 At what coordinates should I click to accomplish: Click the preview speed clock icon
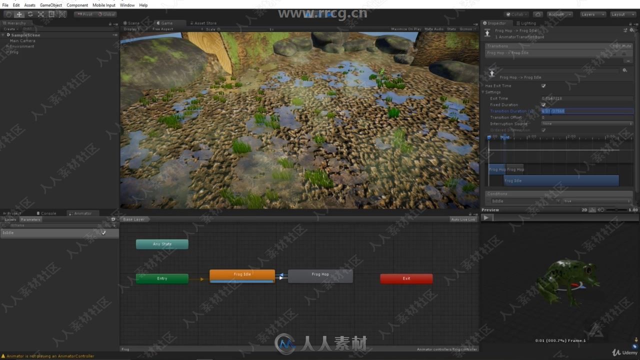coord(601,210)
